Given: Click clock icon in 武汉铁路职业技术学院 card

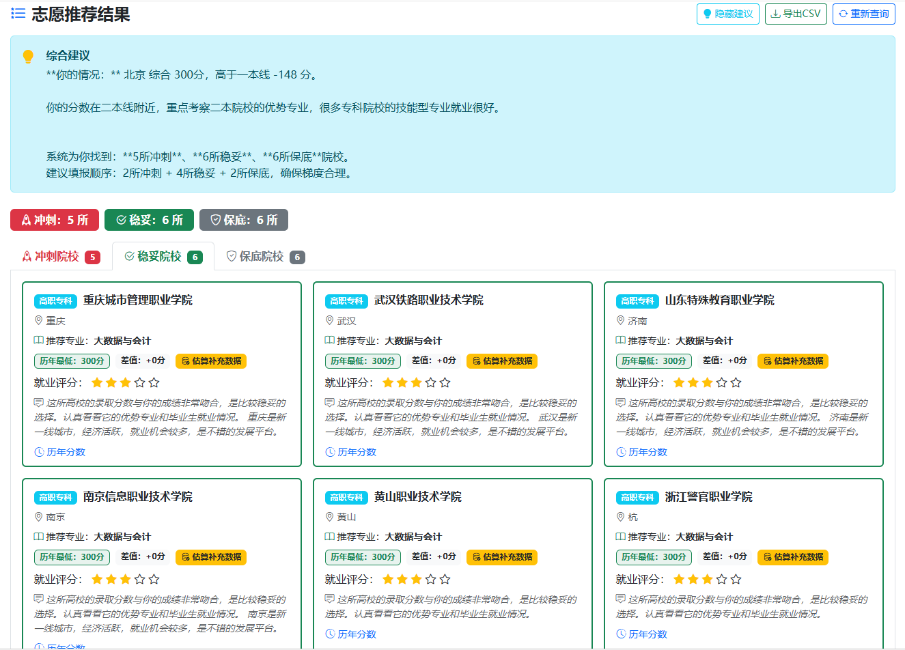Looking at the screenshot, I should coord(330,452).
